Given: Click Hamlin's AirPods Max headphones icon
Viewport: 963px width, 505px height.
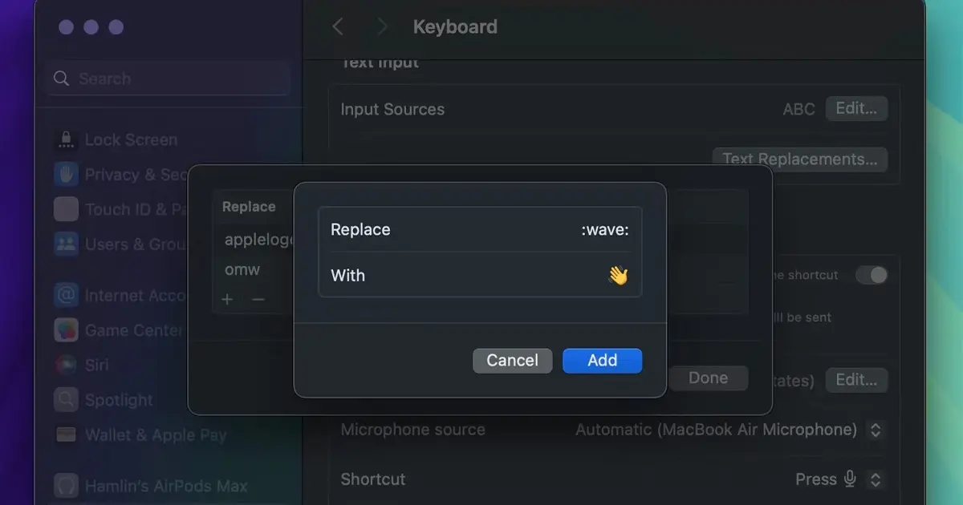Looking at the screenshot, I should (x=66, y=485).
